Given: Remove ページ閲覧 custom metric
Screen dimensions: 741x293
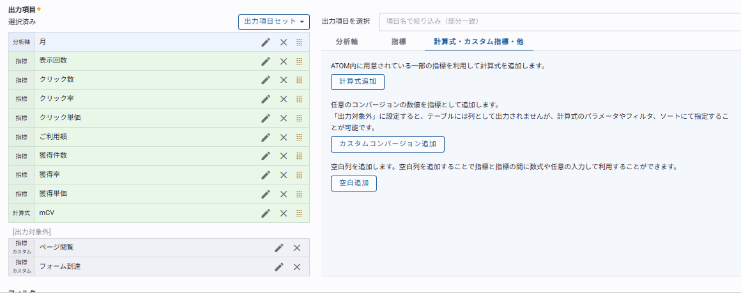Looking at the screenshot, I should pos(297,248).
